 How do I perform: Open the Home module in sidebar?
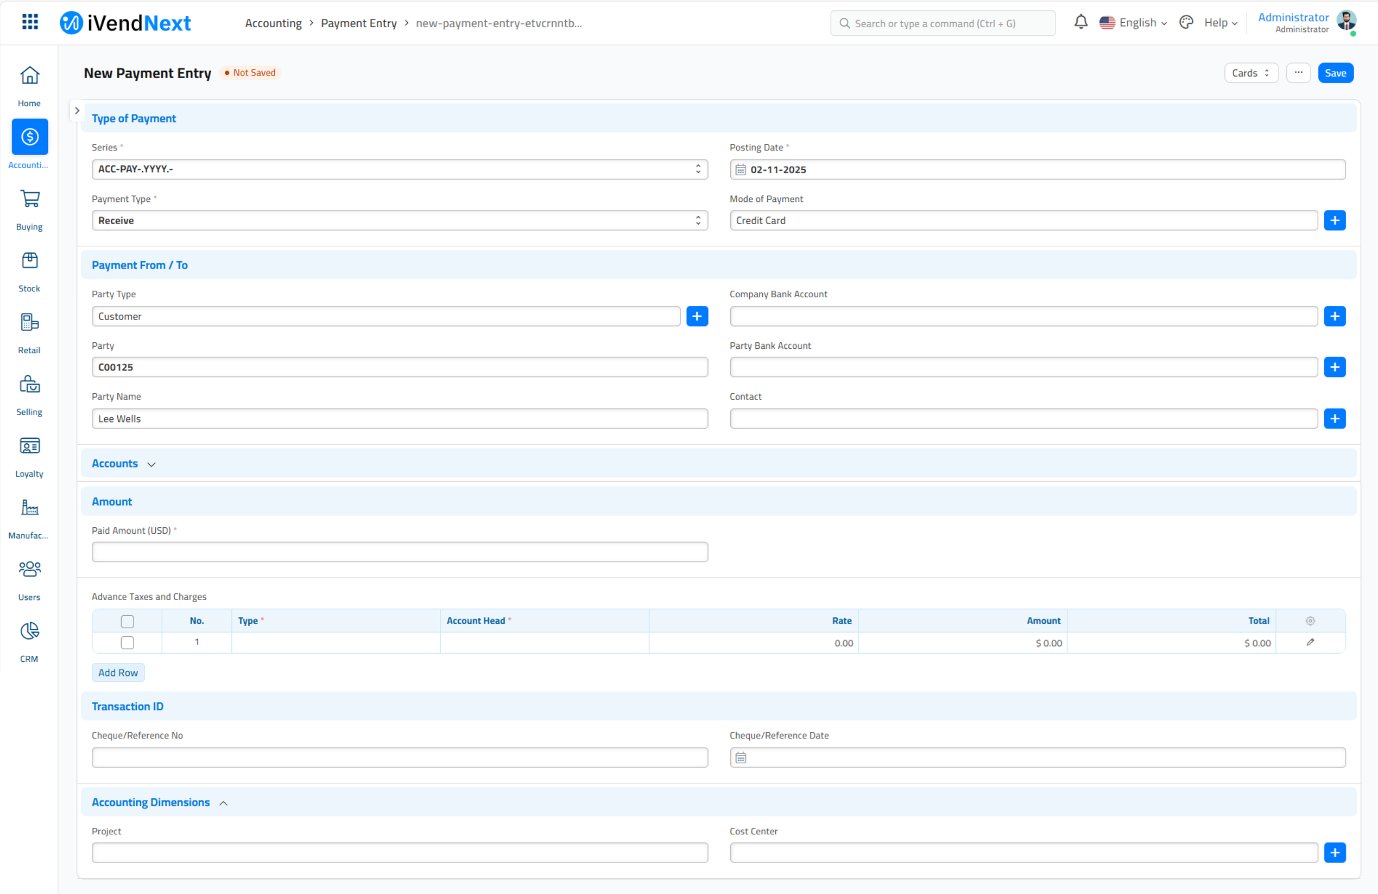(29, 76)
